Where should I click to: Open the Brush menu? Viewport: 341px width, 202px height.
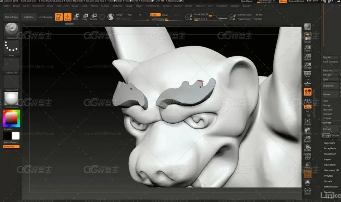pyautogui.click(x=16, y=6)
